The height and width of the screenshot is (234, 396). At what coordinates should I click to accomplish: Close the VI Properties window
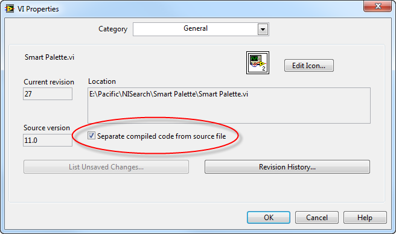(377, 6)
